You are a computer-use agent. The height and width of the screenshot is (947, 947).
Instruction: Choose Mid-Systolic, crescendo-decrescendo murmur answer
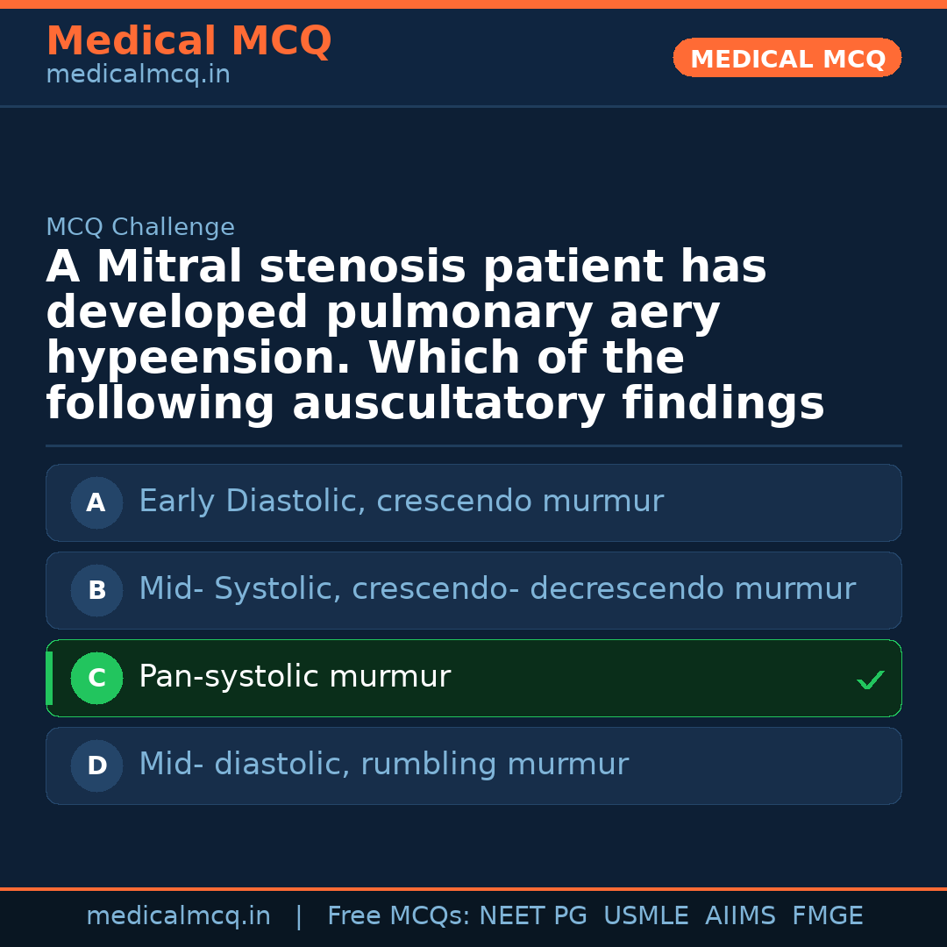click(x=496, y=589)
